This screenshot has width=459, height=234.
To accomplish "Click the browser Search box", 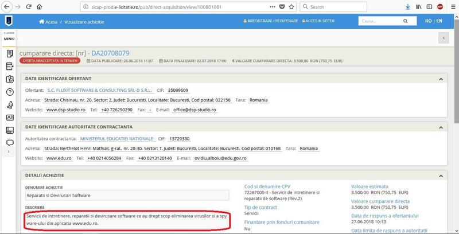I will pos(333,7).
